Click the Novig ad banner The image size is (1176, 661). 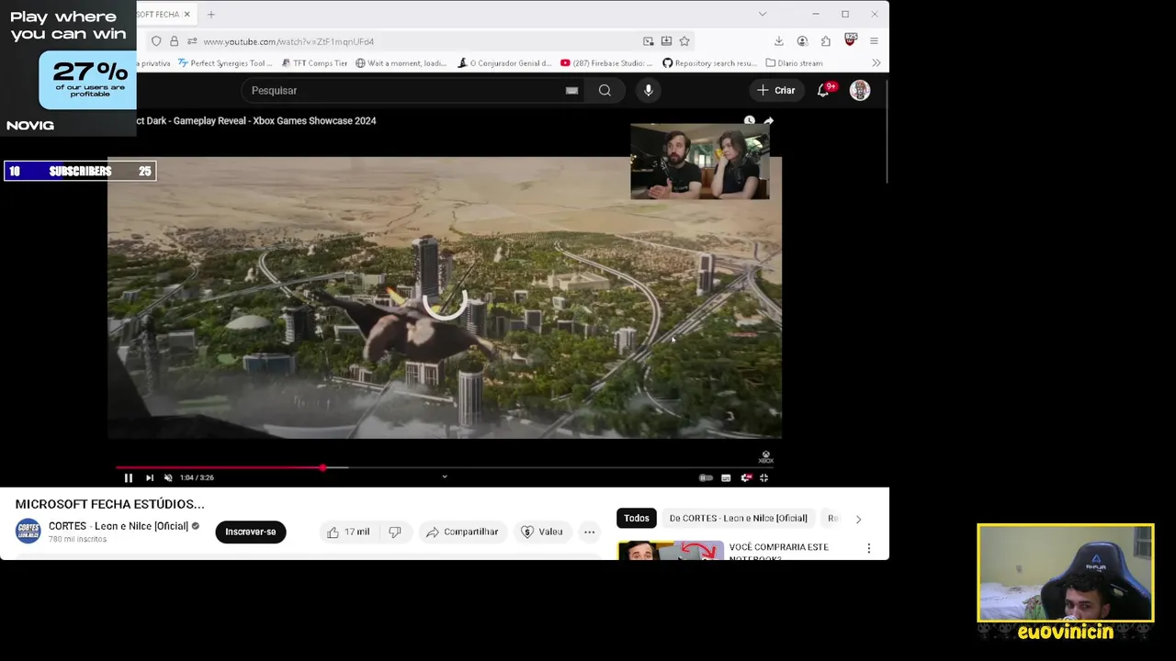click(x=68, y=68)
